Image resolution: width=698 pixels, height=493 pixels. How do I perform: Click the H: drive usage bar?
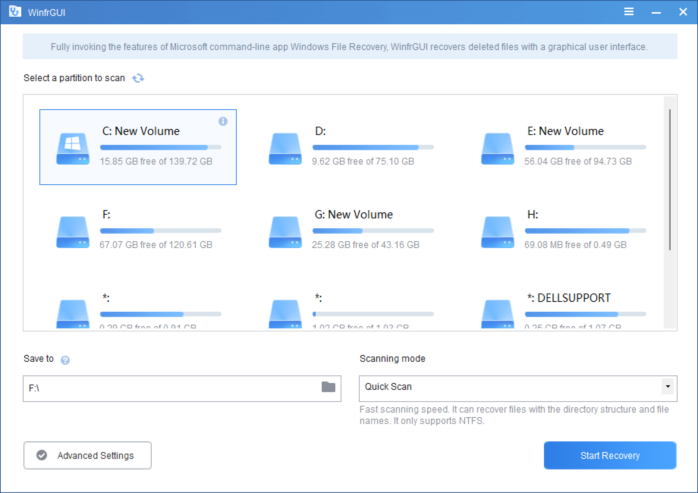pos(586,231)
